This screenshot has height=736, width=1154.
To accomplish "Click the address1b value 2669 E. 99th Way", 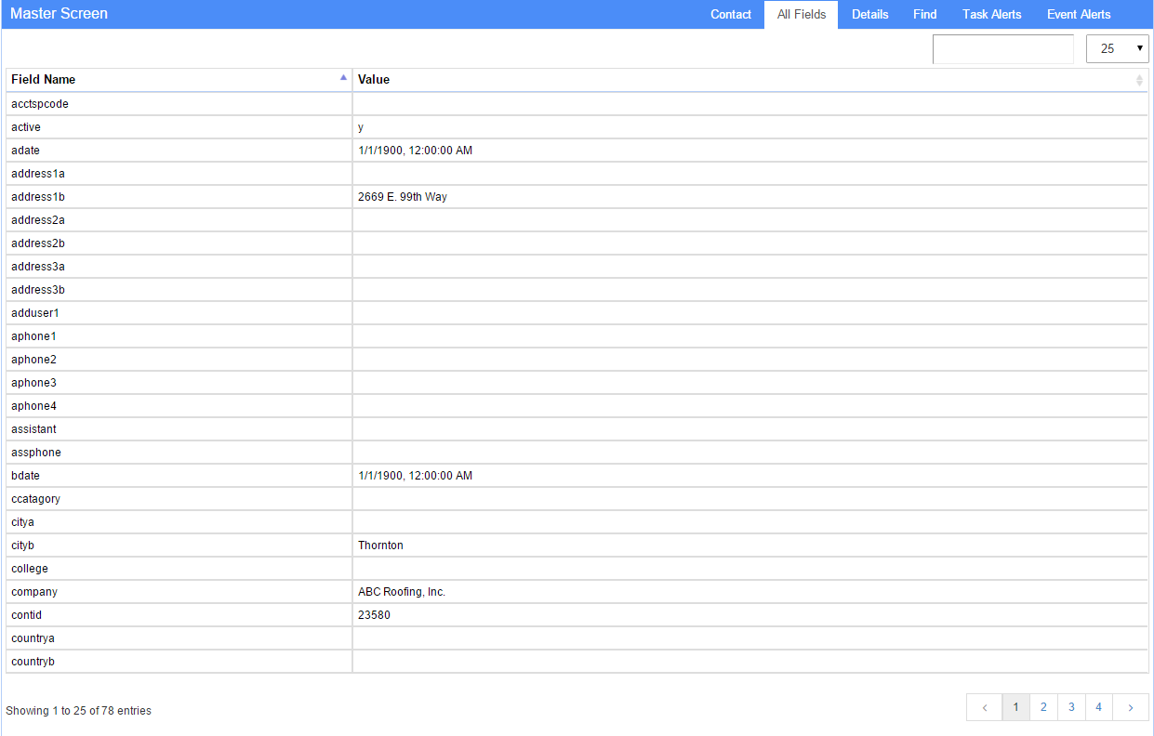I will pos(403,197).
